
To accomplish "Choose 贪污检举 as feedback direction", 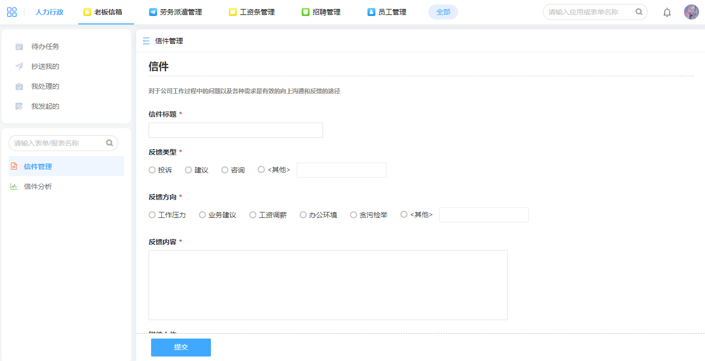I will click(353, 215).
